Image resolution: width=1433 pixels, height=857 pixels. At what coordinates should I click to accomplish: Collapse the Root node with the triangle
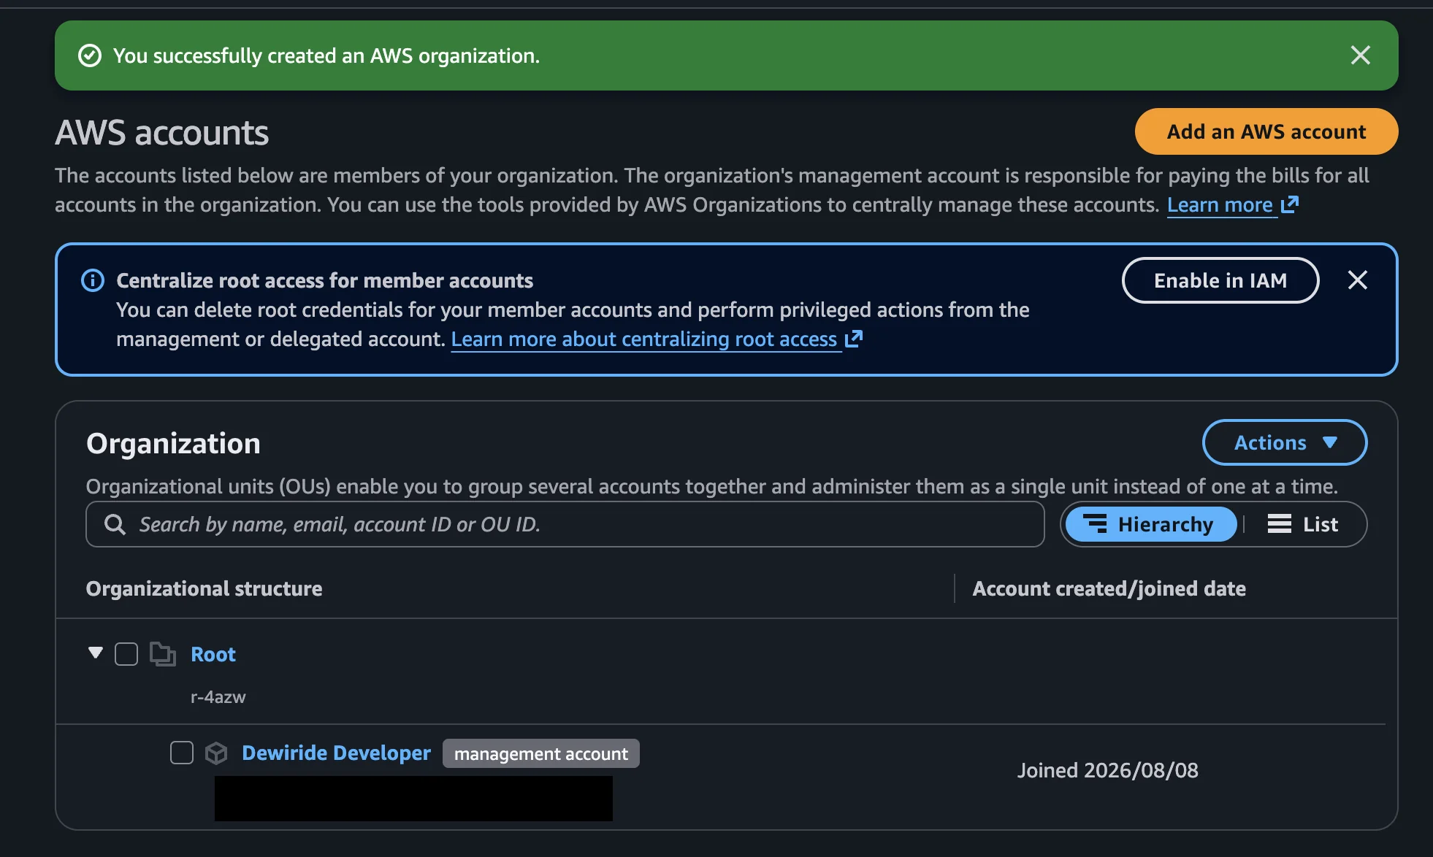[95, 653]
